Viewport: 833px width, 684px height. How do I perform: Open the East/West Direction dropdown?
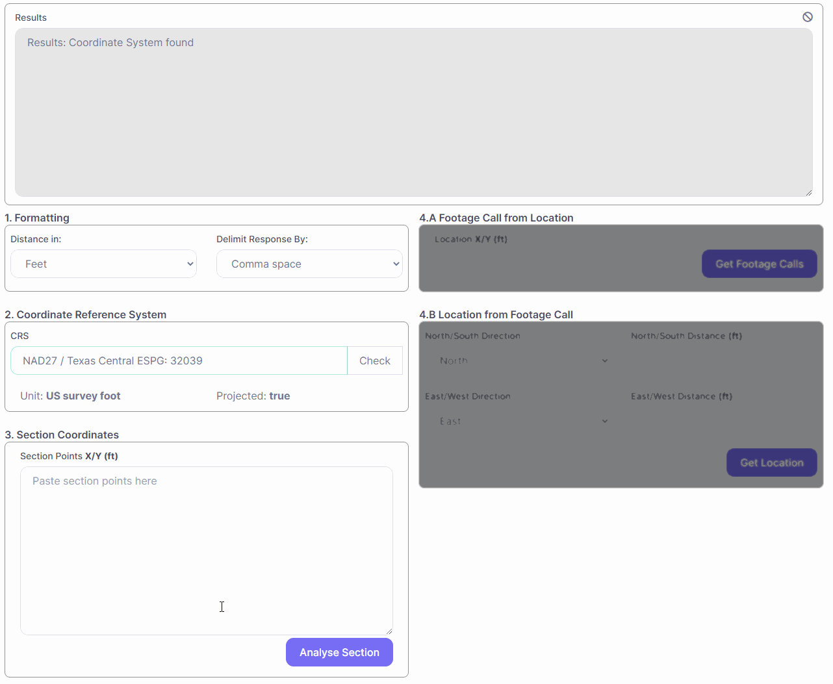point(523,421)
